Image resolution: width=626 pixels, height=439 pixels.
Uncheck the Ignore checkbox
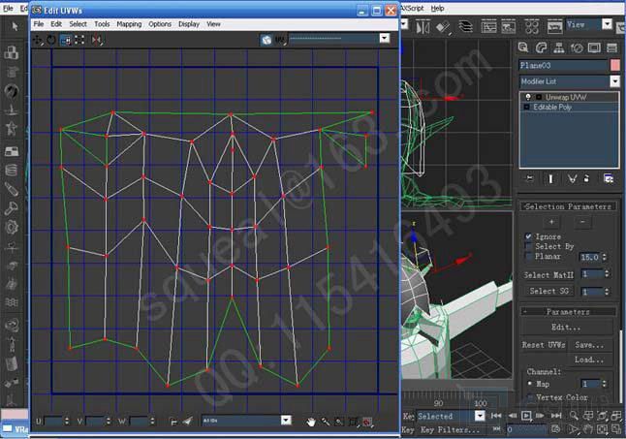528,236
